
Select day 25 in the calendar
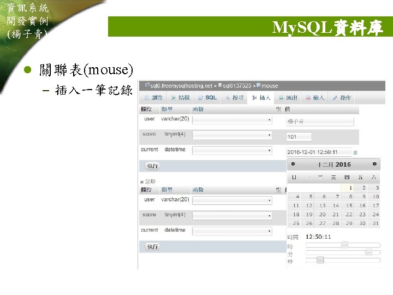click(x=294, y=223)
